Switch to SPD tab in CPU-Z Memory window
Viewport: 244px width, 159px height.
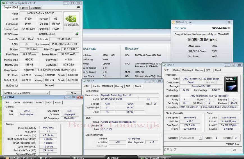click(48, 102)
